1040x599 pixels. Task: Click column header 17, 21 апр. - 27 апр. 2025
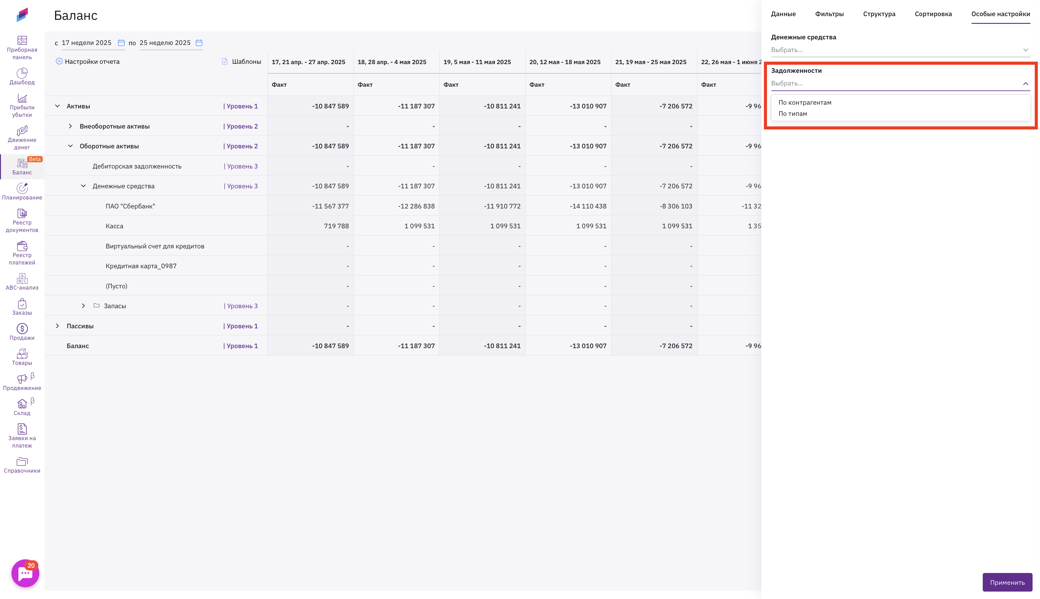click(308, 62)
